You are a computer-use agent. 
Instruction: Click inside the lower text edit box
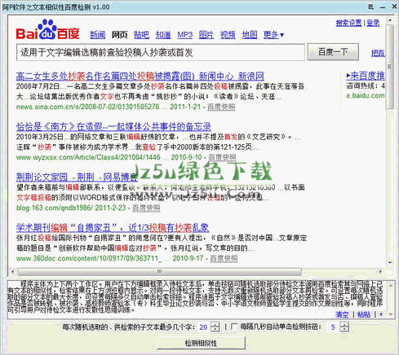pos(197,300)
